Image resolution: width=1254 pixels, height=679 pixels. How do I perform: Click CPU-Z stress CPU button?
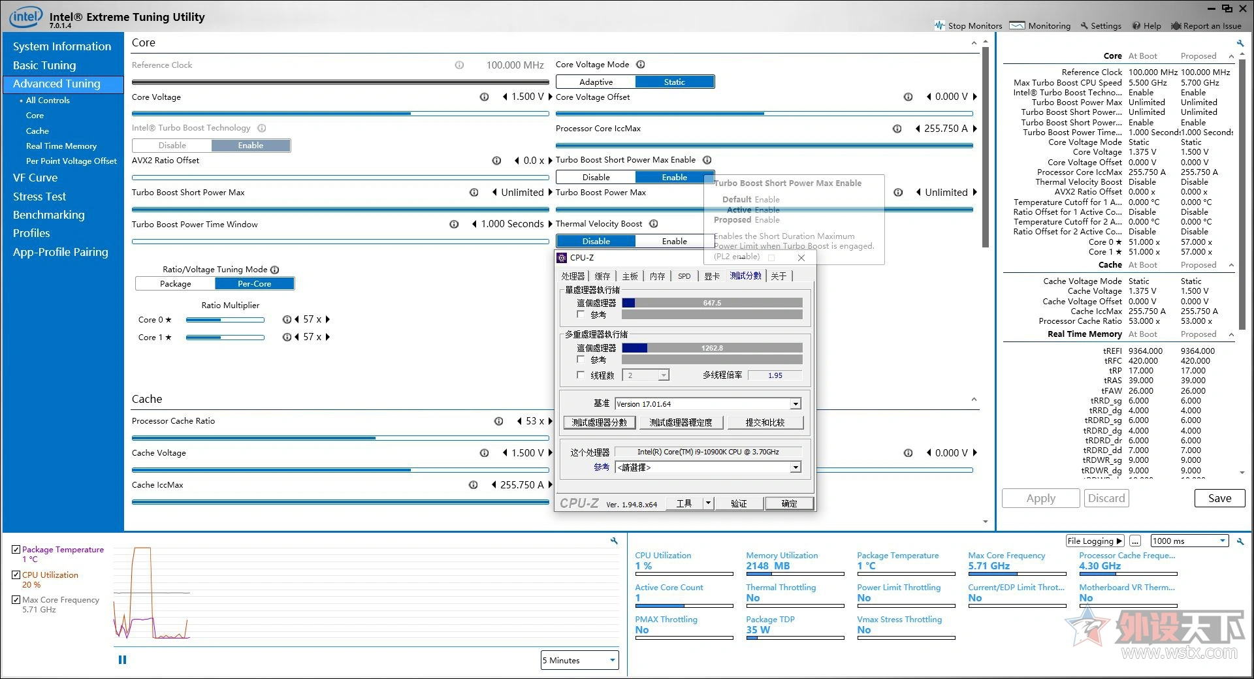tap(681, 422)
